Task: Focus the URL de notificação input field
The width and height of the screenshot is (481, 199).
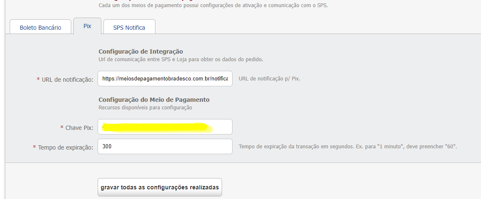Action: 165,79
